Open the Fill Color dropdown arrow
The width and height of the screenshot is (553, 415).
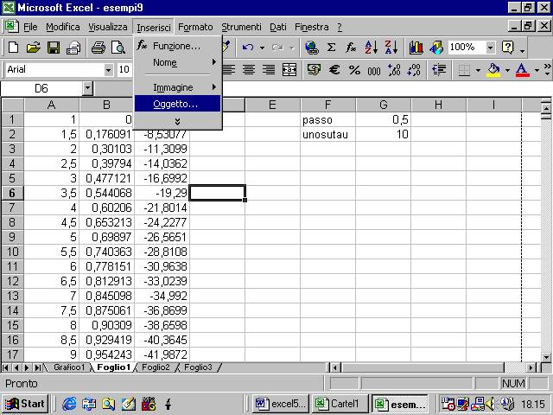pyautogui.click(x=507, y=70)
